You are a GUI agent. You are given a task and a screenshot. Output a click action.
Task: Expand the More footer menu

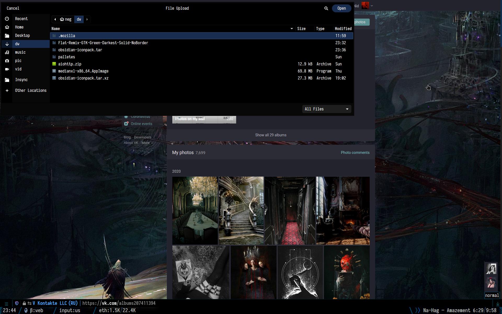coord(147,143)
